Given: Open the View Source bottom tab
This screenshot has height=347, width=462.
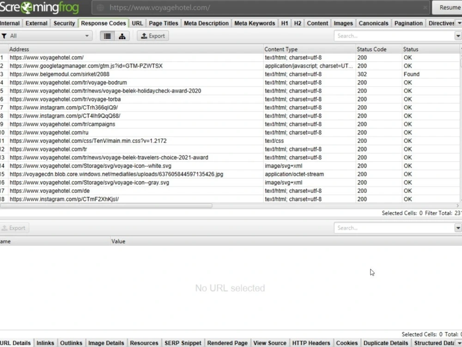Looking at the screenshot, I should [x=270, y=343].
